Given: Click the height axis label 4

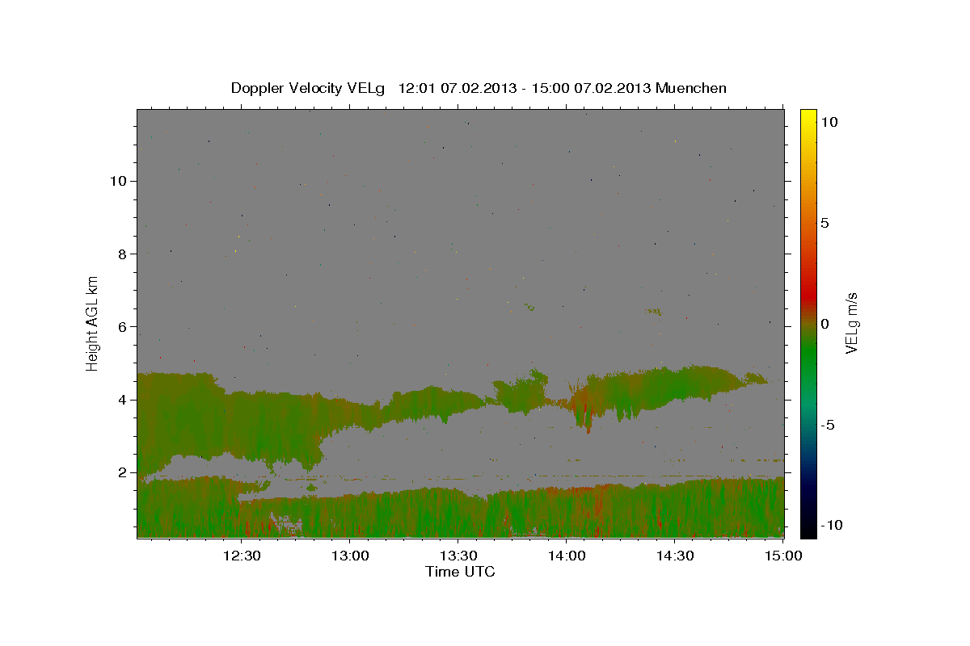Looking at the screenshot, I should [124, 399].
